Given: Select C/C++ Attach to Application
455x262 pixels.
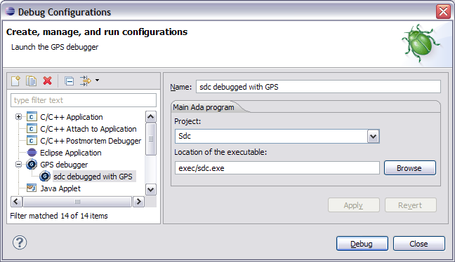Looking at the screenshot, I should pos(88,129).
